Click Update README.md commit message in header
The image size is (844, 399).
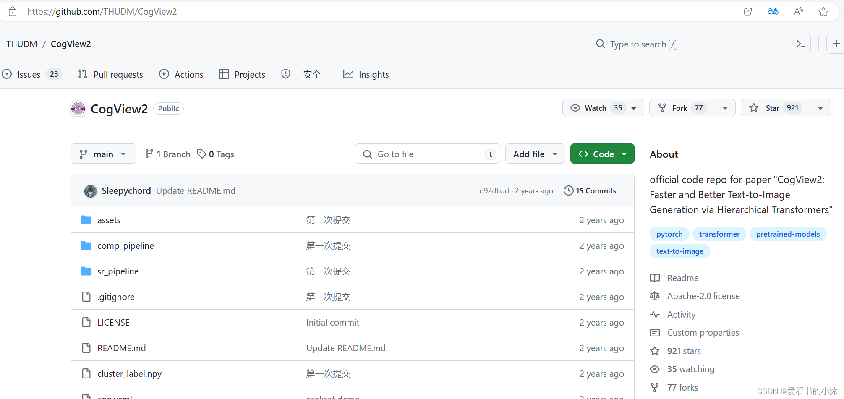click(x=196, y=191)
